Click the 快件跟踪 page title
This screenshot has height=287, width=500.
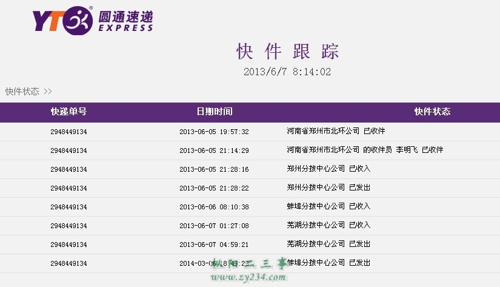pyautogui.click(x=287, y=51)
